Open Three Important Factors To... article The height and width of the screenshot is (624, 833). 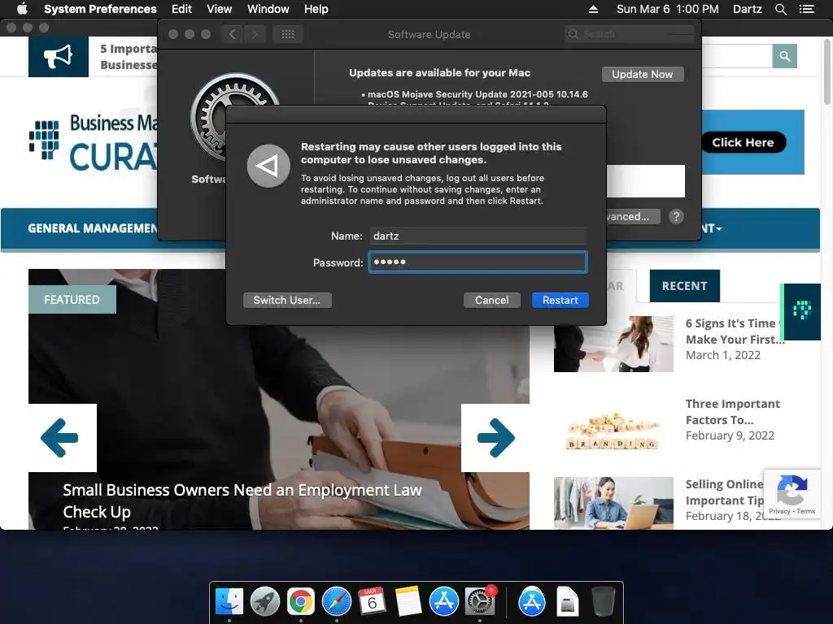click(733, 412)
